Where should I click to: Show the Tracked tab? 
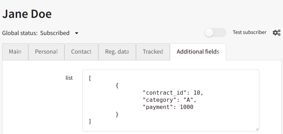[153, 52]
